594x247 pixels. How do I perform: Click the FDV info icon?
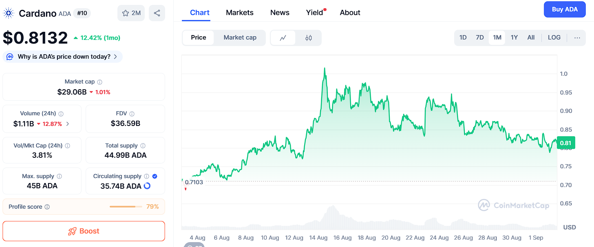click(132, 114)
